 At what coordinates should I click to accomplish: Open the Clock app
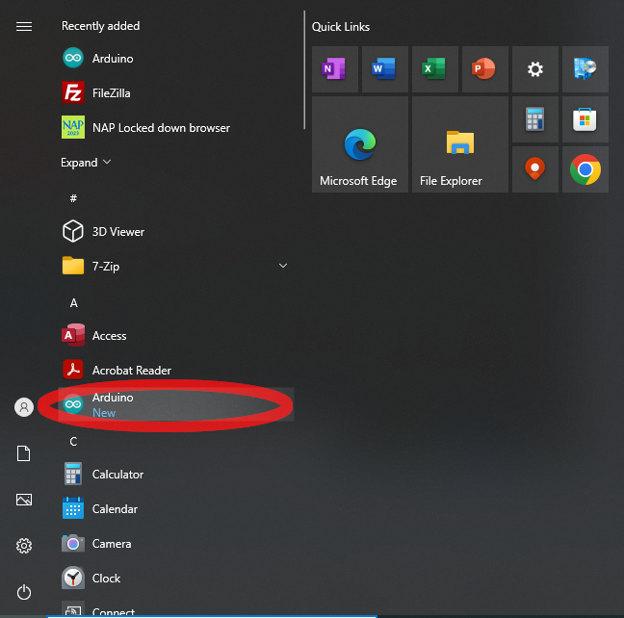coord(176,578)
